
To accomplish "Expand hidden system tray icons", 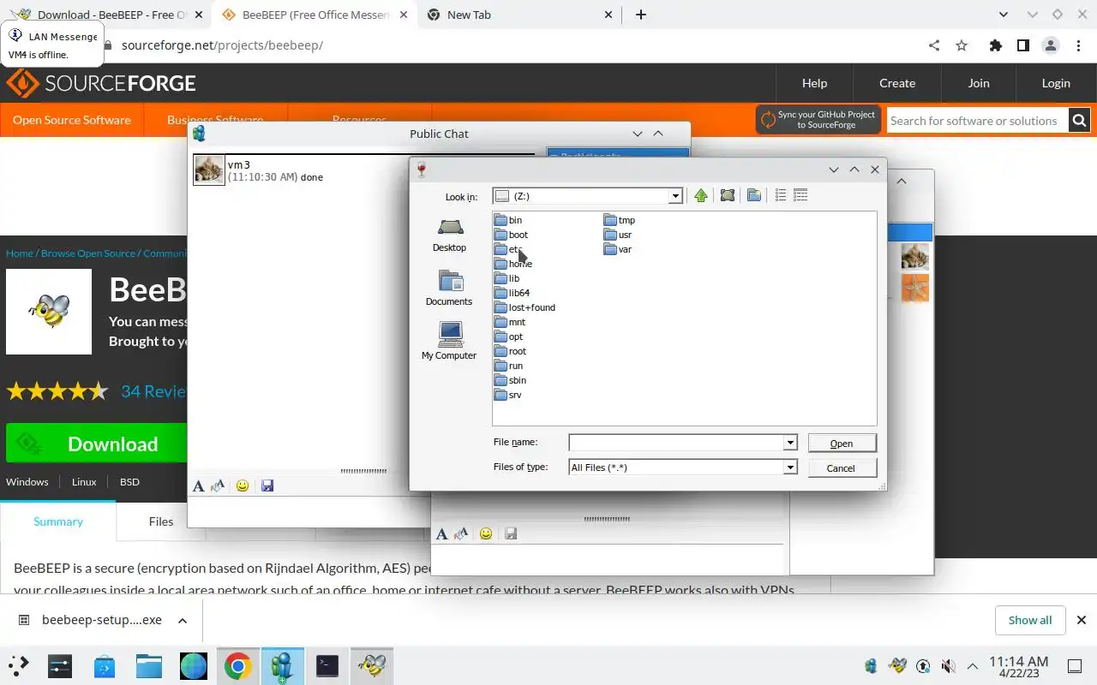I will 973,666.
